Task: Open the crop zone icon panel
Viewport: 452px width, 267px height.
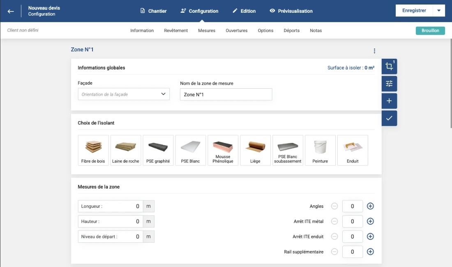Action: point(389,67)
